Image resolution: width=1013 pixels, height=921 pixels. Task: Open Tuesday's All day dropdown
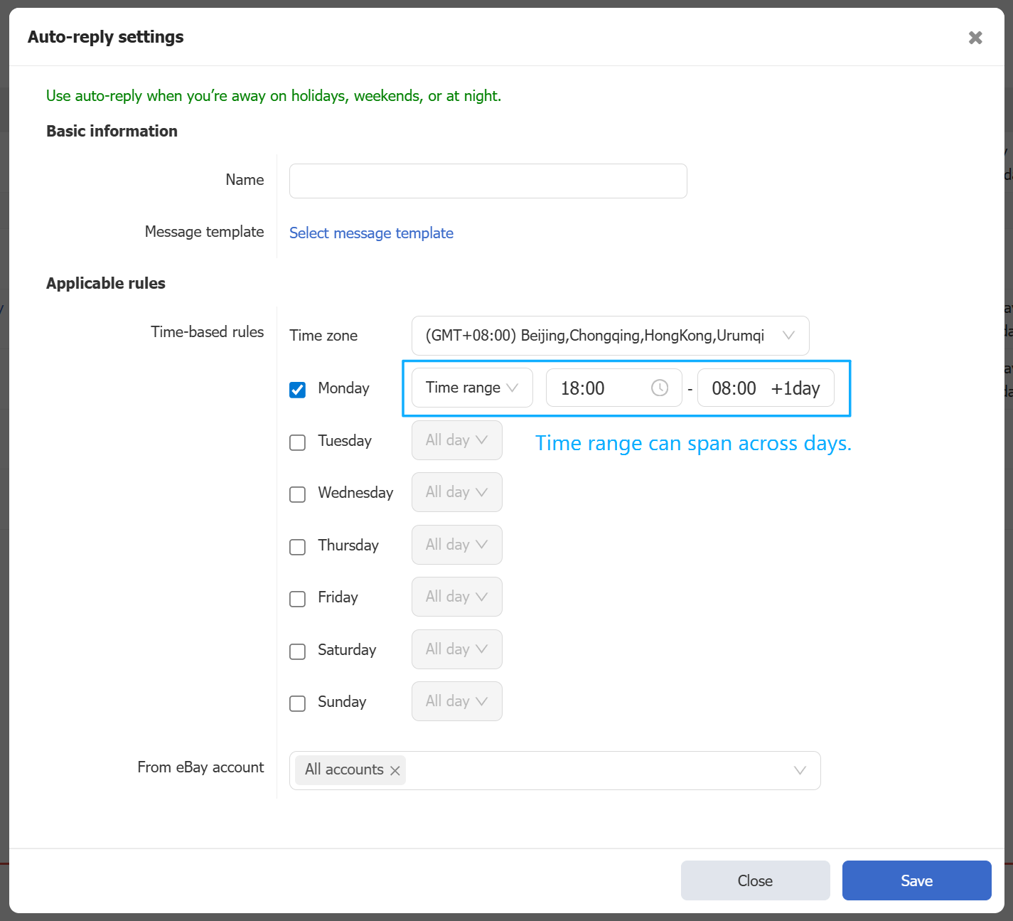click(456, 440)
